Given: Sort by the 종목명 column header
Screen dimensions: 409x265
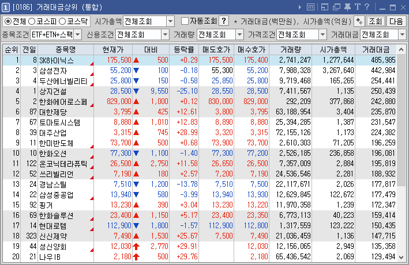Looking at the screenshot, I should pyautogui.click(x=66, y=49).
